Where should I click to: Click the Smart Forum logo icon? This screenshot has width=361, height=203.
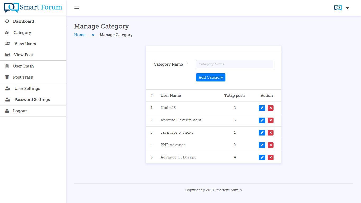(11, 8)
